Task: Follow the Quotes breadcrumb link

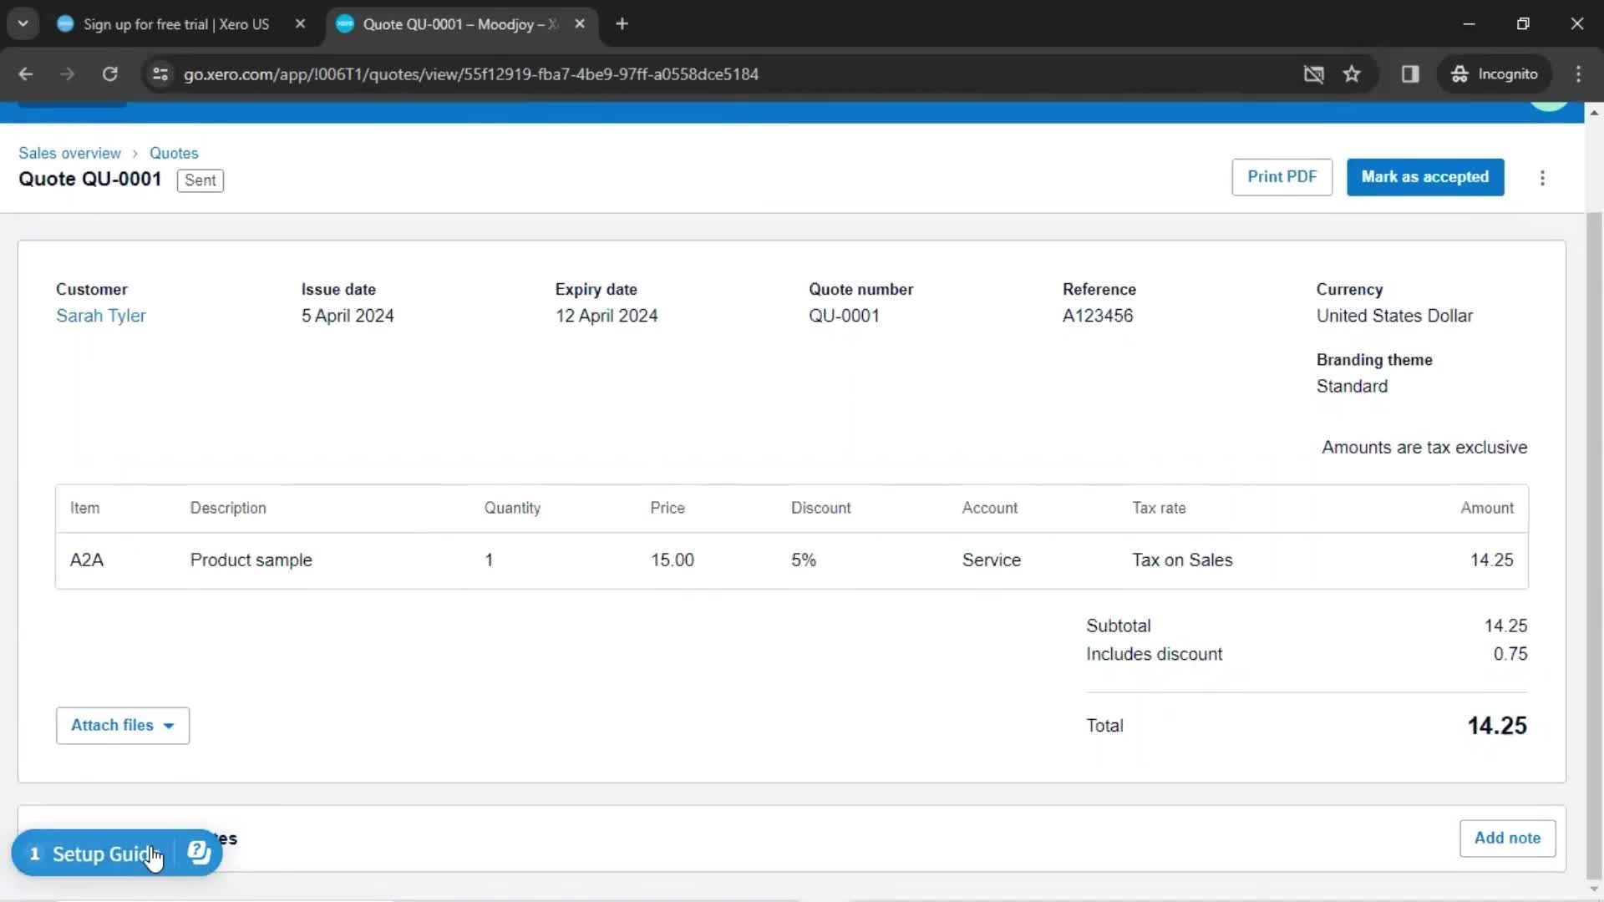Action: pyautogui.click(x=174, y=153)
